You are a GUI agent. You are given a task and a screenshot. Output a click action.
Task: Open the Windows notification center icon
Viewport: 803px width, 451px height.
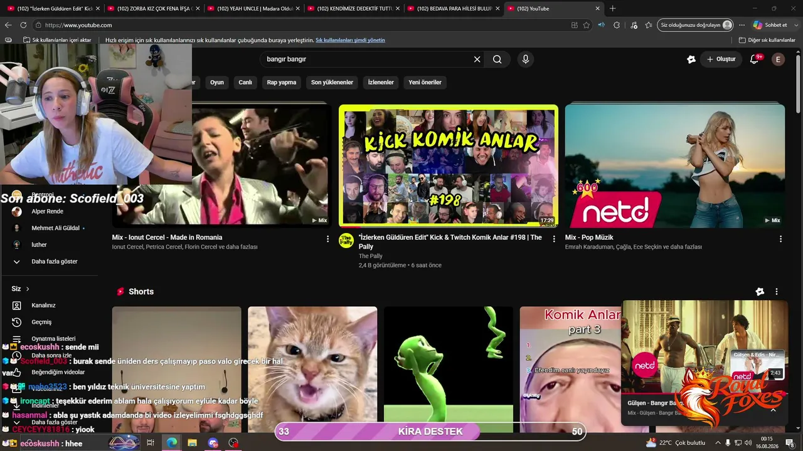789,443
